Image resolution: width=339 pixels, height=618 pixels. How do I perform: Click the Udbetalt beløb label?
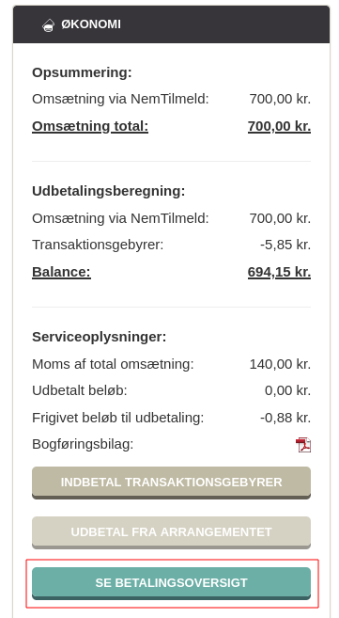[x=80, y=390]
